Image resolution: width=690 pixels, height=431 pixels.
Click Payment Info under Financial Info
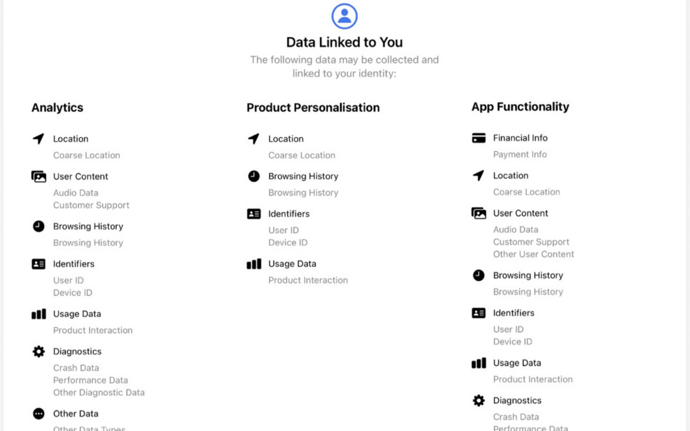pos(519,155)
